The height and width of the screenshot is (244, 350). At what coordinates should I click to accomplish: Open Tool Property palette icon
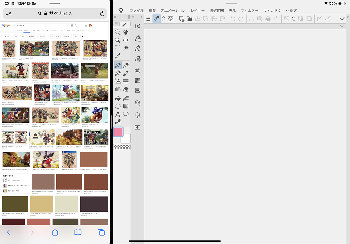tap(137, 49)
